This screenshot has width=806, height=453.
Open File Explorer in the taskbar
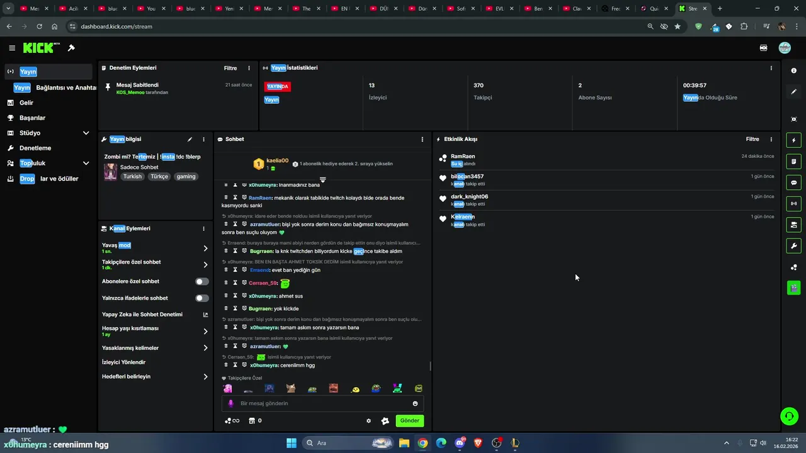pyautogui.click(x=404, y=443)
